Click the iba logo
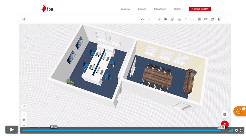The image size is (246, 136). tap(47, 9)
